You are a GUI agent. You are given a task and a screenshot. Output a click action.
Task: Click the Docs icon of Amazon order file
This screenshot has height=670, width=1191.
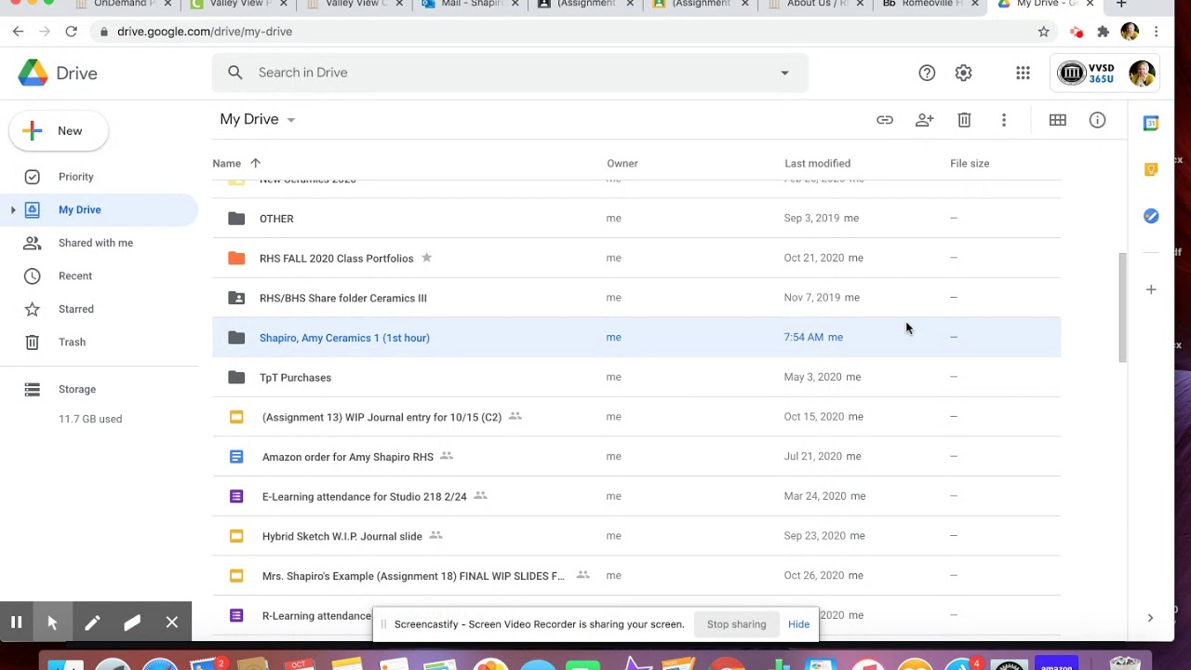coord(236,457)
